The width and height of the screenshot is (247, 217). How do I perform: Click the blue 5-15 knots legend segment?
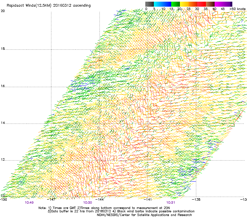click(x=163, y=4)
